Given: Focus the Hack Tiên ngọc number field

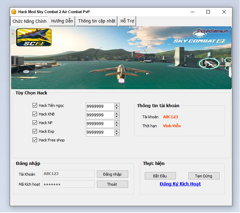Looking at the screenshot, I should click(x=100, y=106).
